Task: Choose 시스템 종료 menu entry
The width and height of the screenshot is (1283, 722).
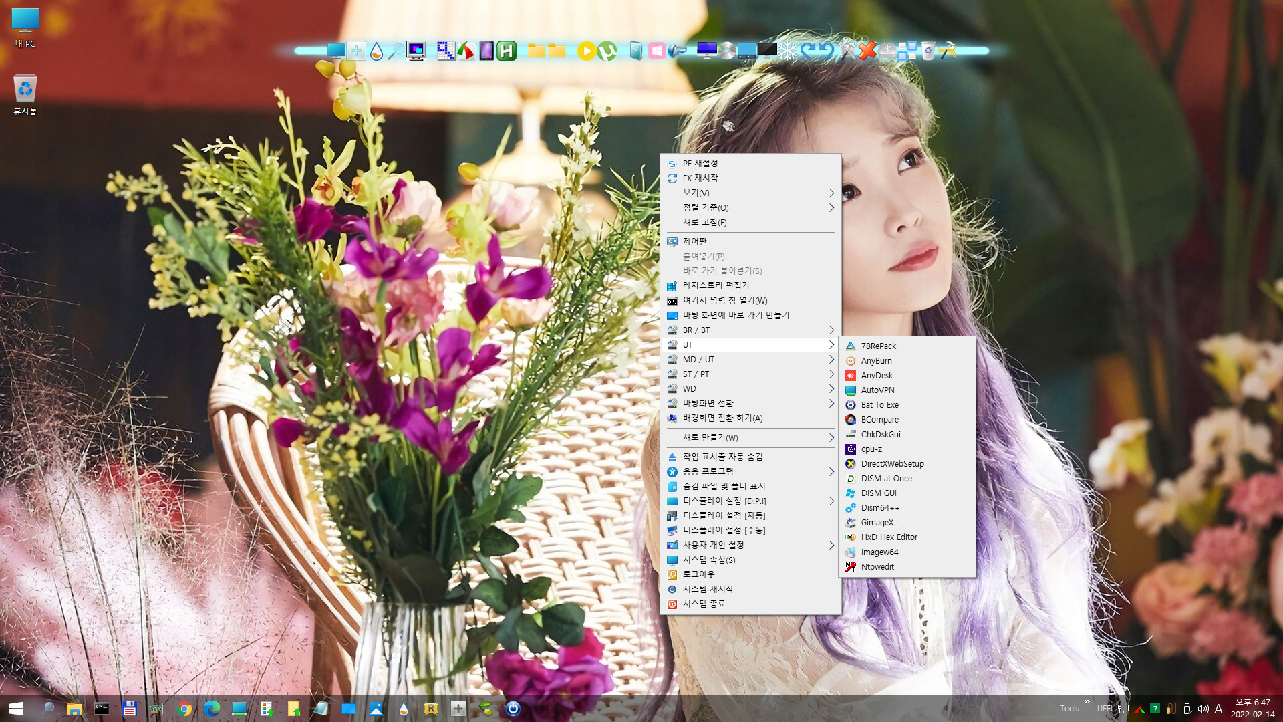Action: [x=750, y=604]
